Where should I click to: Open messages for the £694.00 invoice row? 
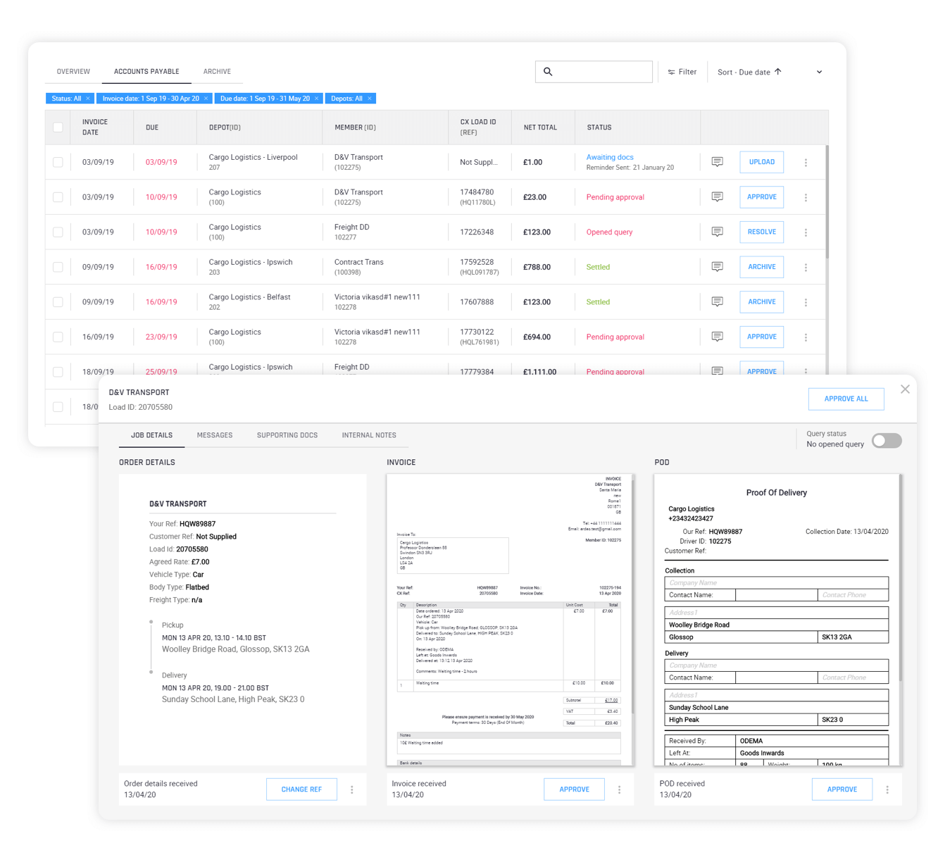click(717, 337)
